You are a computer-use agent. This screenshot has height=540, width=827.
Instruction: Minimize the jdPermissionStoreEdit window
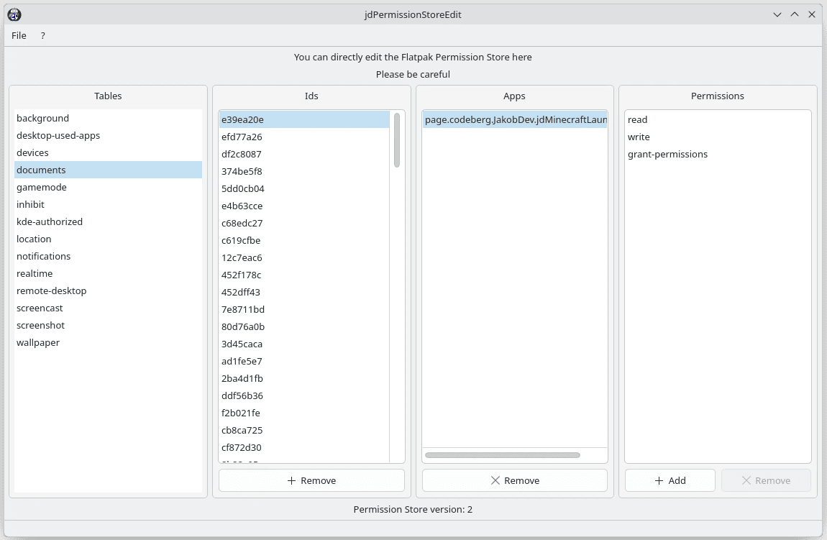tap(777, 15)
